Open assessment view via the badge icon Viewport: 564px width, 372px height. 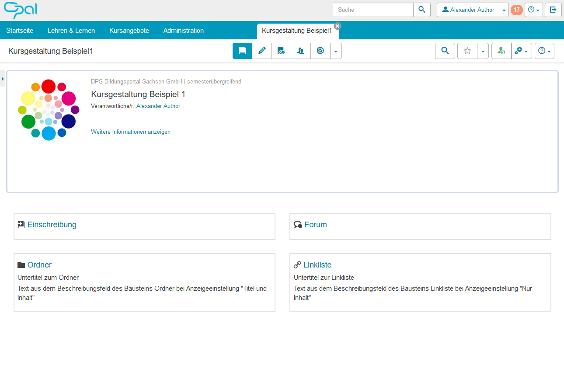320,51
